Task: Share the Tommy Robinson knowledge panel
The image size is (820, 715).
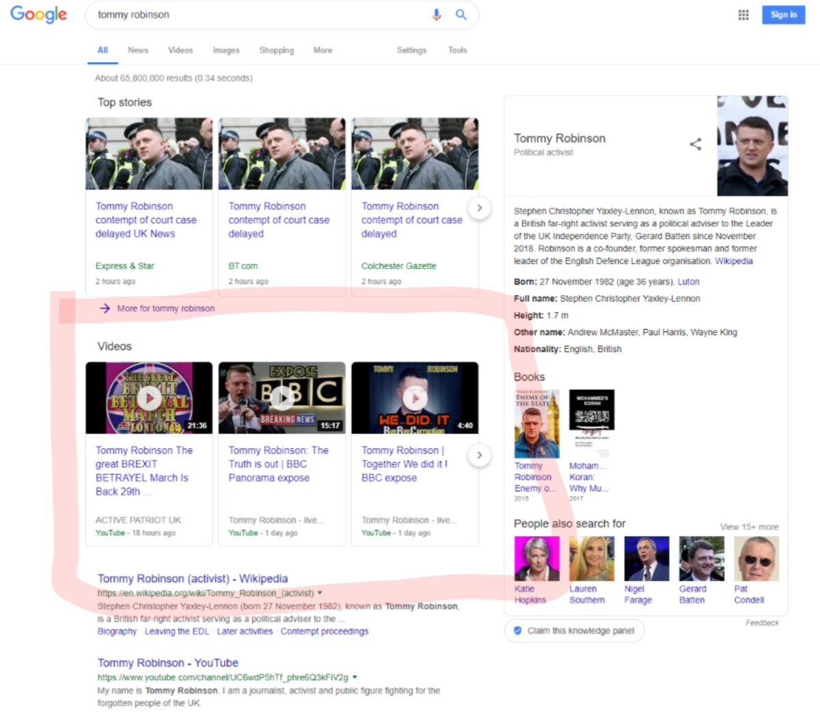Action: point(696,144)
